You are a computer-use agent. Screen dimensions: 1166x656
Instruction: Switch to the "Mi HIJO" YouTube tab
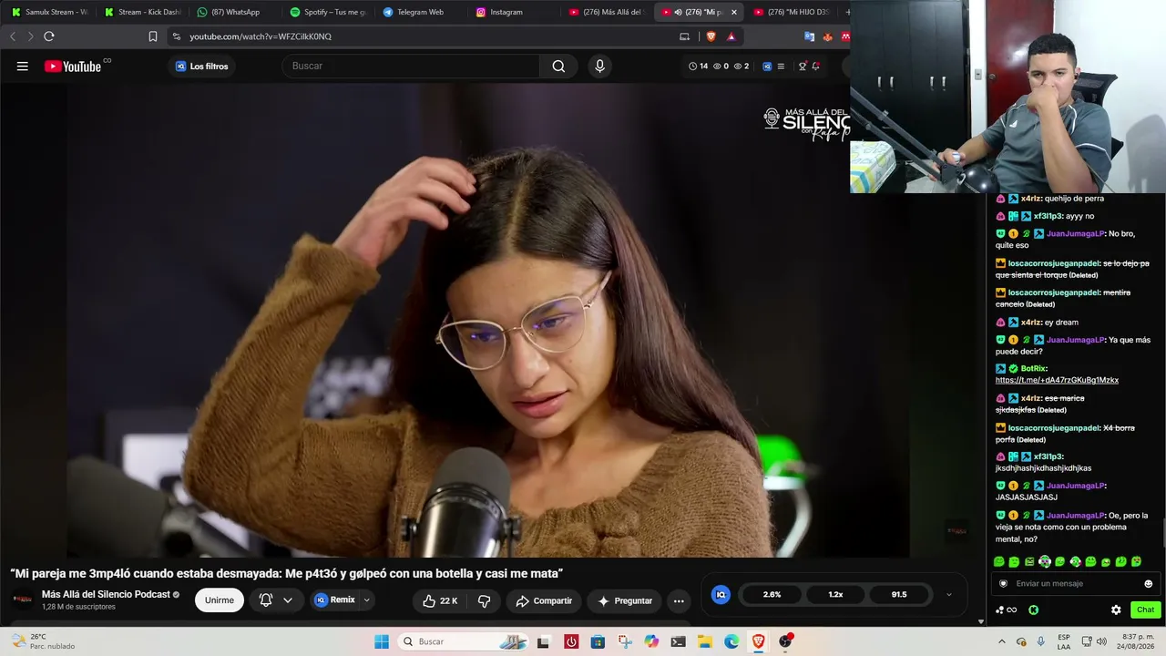pyautogui.click(x=793, y=12)
